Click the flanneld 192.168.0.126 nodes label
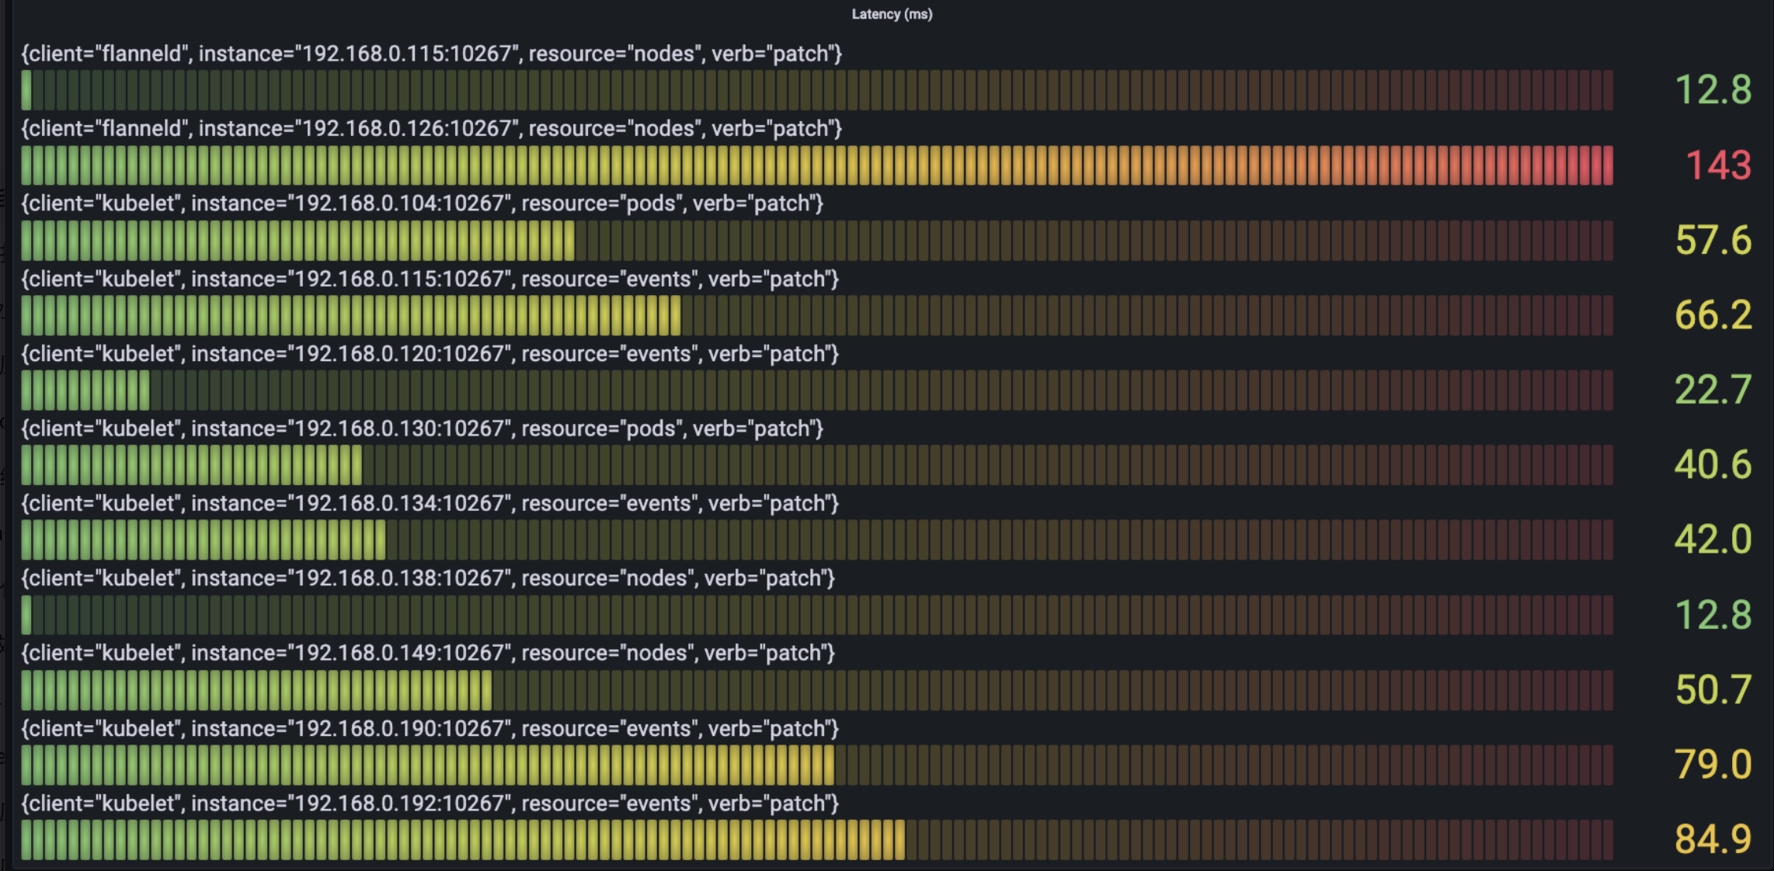The height and width of the screenshot is (871, 1774). [x=431, y=128]
